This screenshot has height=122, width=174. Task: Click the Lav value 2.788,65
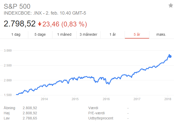point(30,118)
